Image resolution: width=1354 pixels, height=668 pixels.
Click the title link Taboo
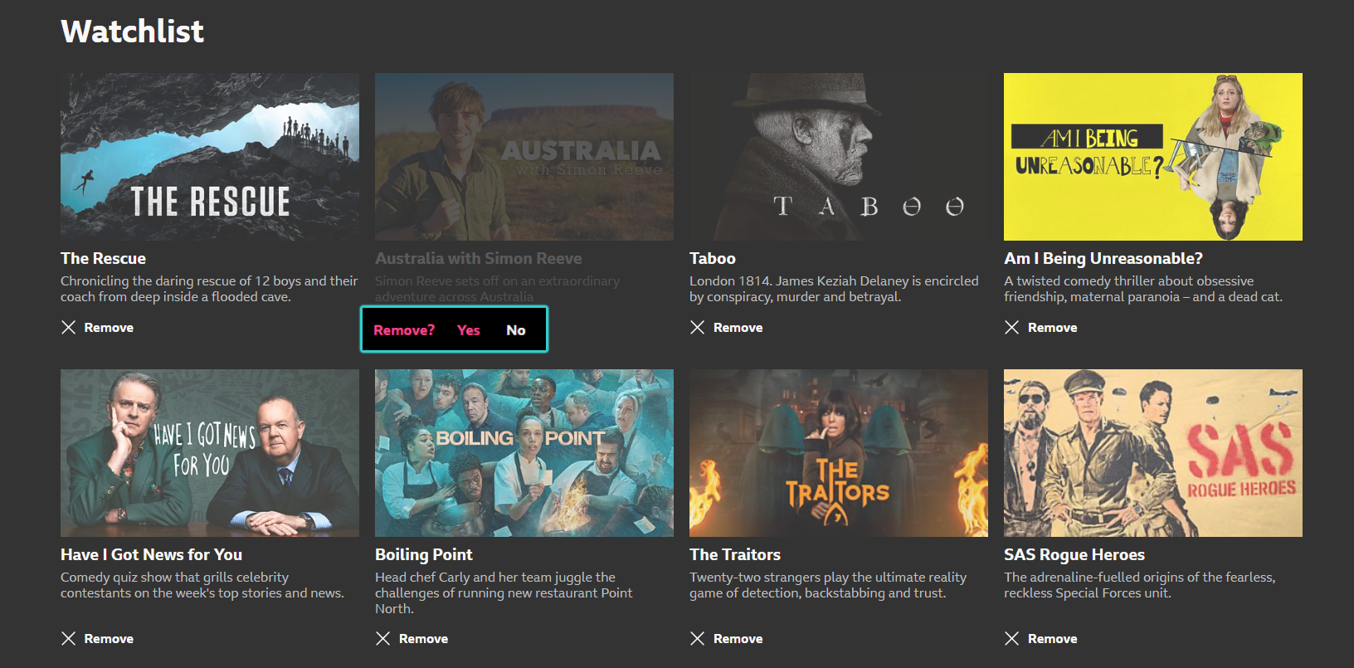point(713,258)
